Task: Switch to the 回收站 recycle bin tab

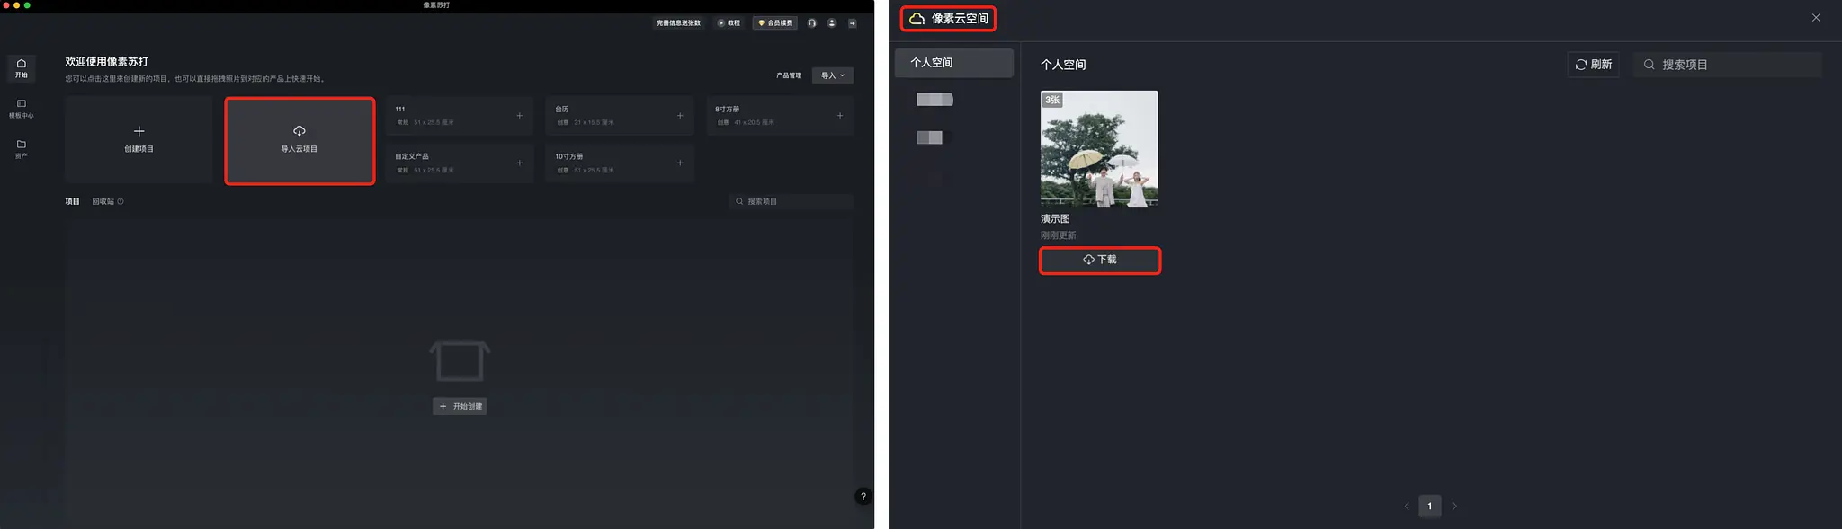Action: 103,202
